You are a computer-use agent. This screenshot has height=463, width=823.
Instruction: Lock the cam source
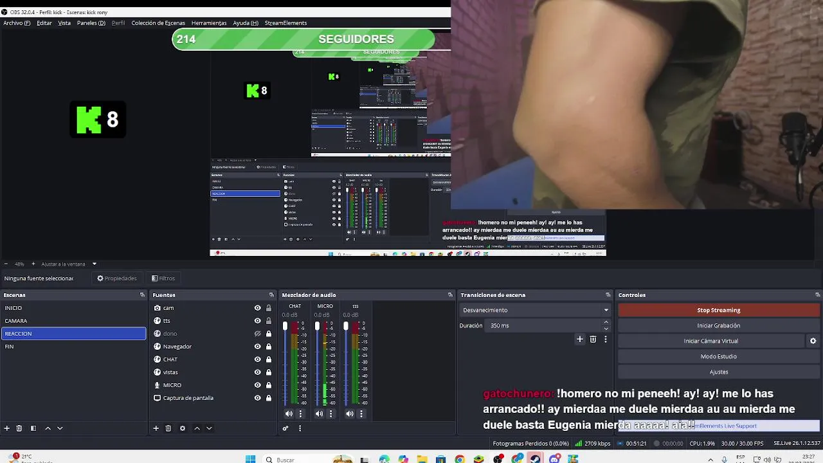point(269,308)
